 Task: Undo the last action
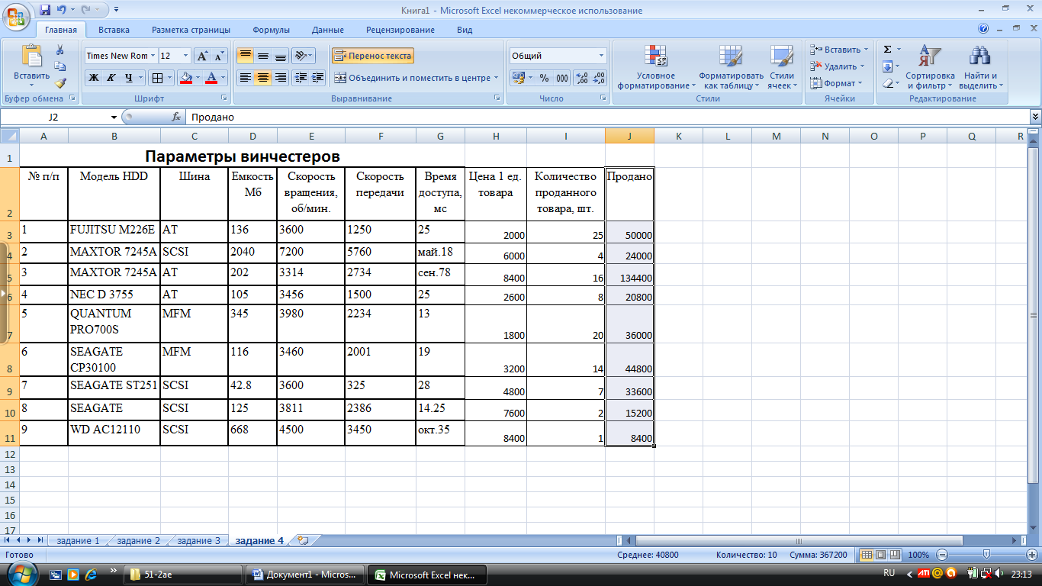pyautogui.click(x=62, y=11)
